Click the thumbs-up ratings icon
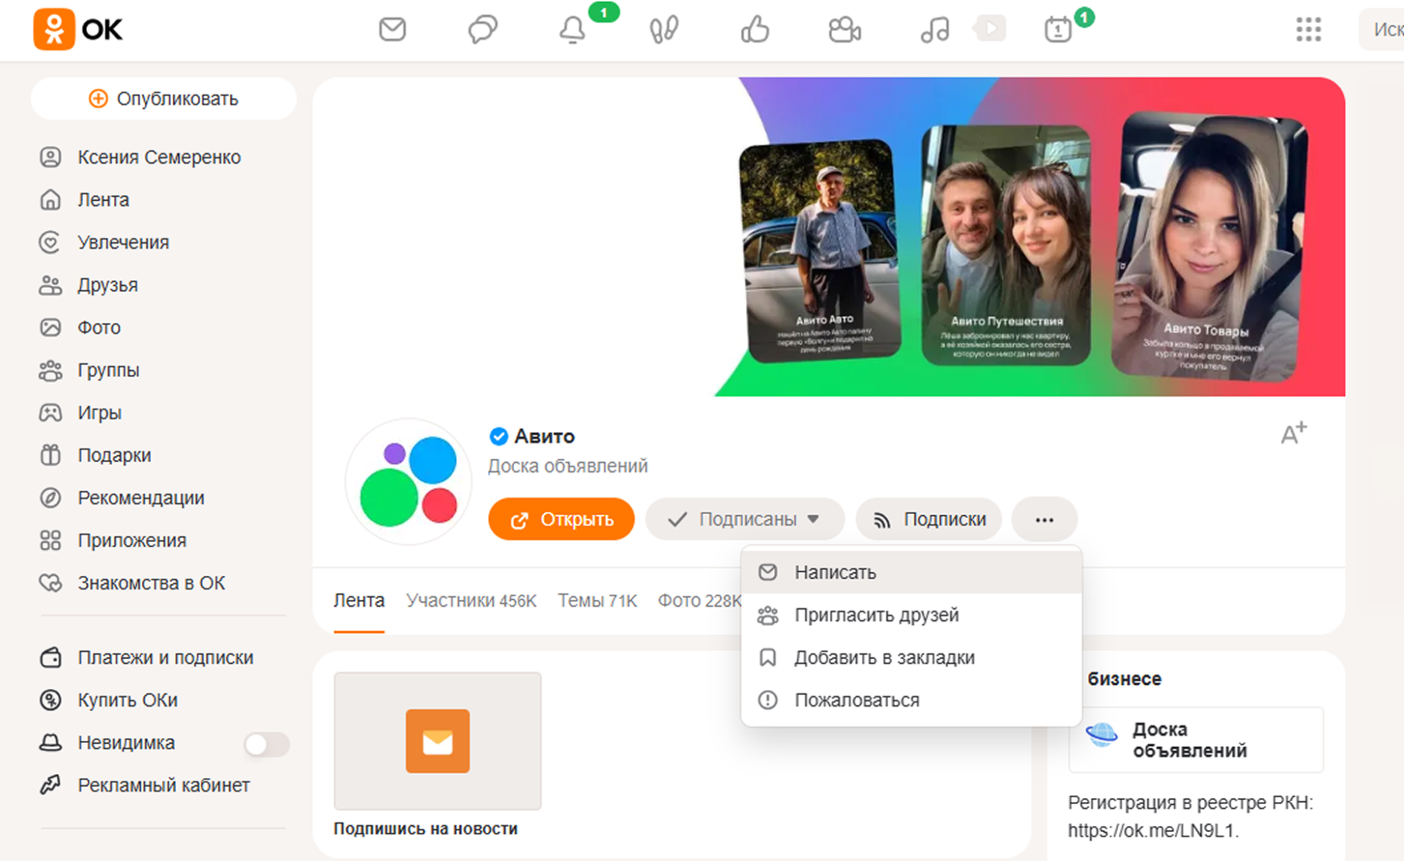Screen dimensions: 1404x861 (x=754, y=29)
